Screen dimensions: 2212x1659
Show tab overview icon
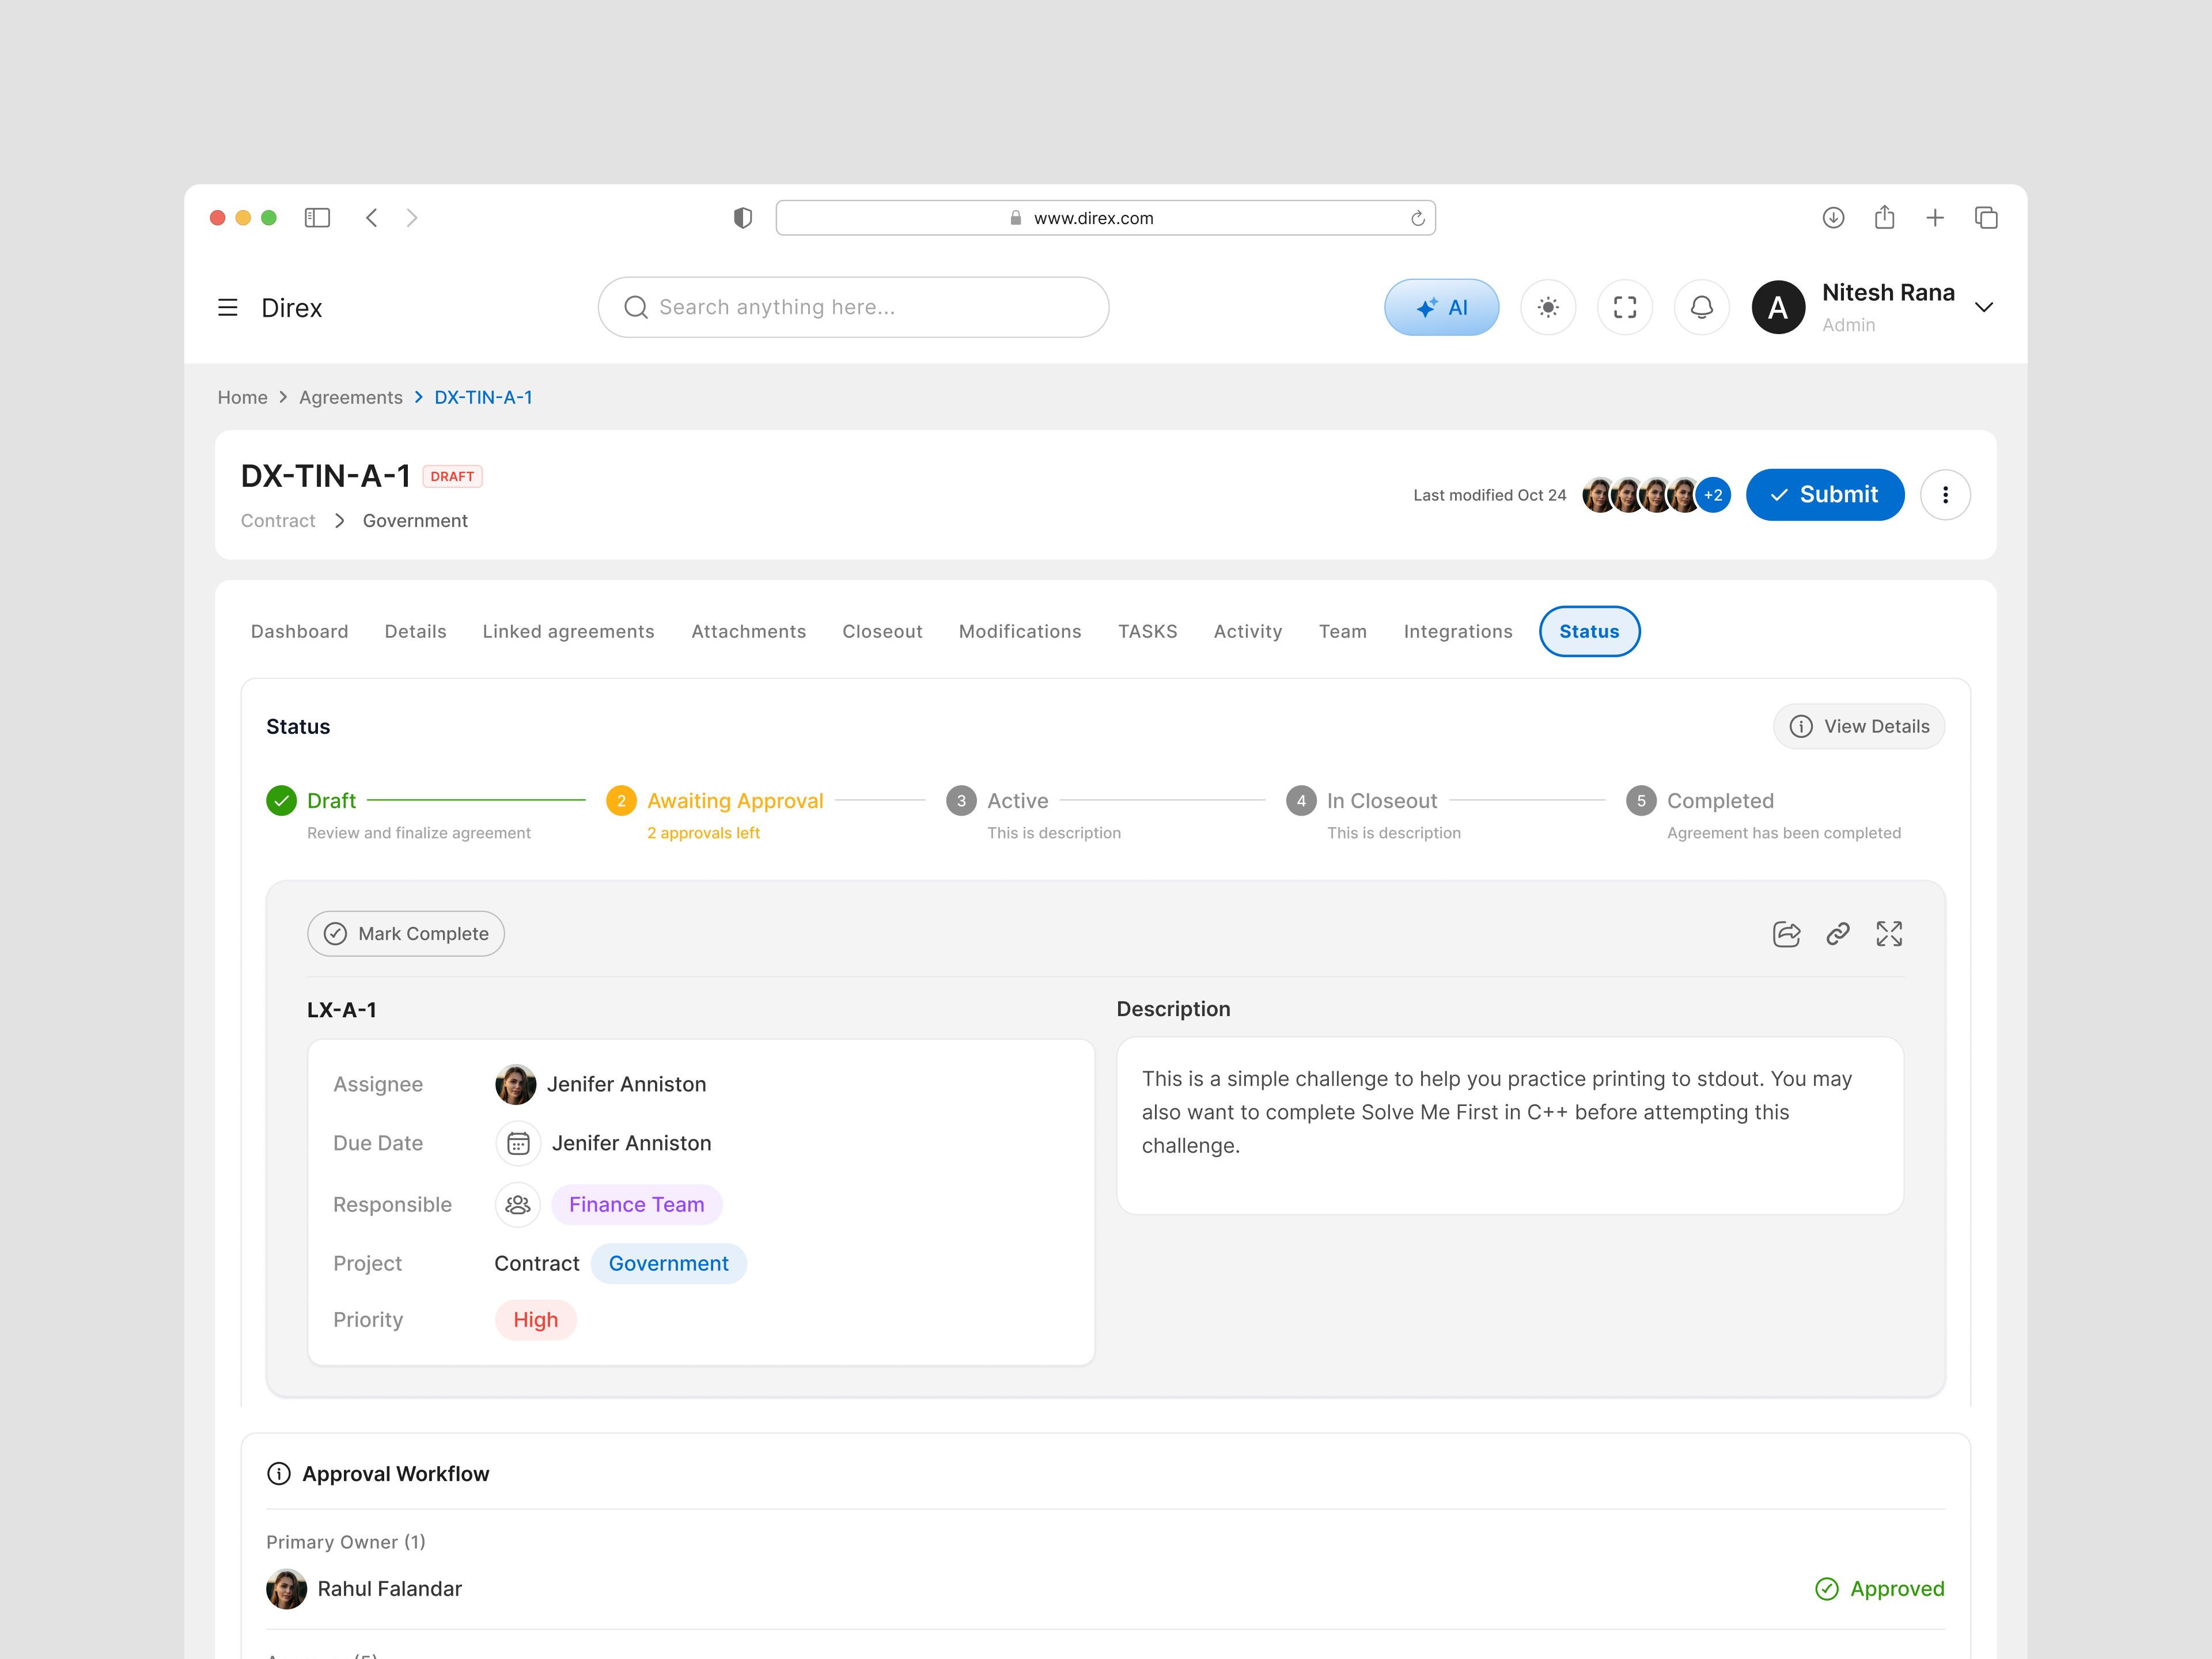click(1986, 218)
